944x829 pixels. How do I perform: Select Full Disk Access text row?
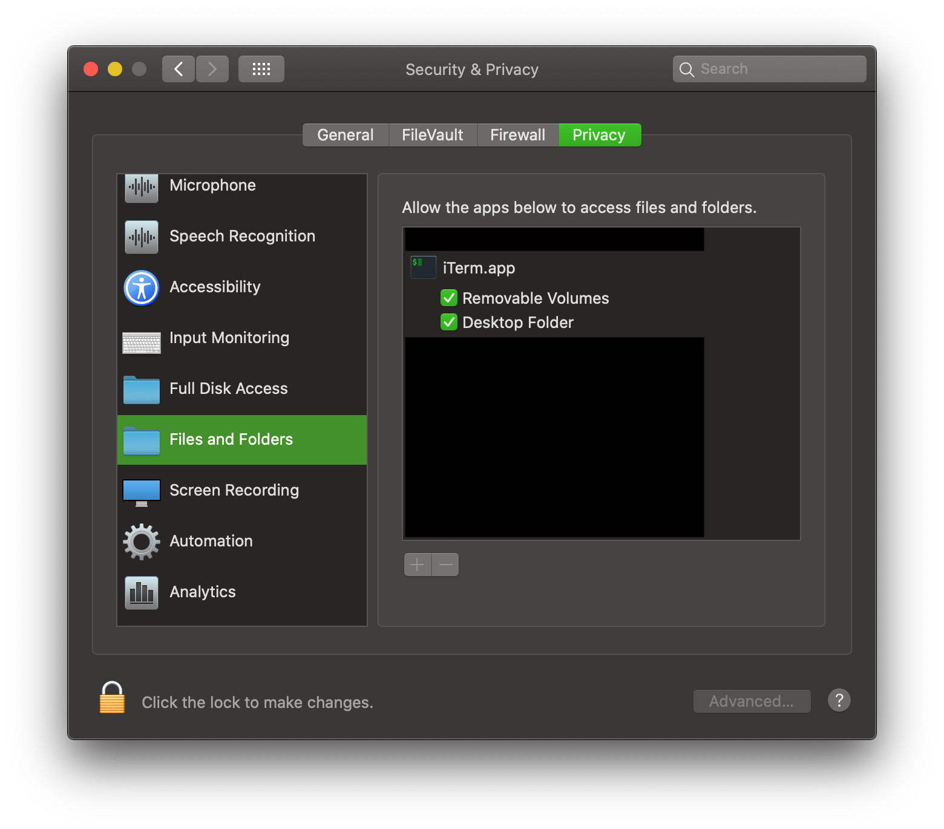[x=229, y=388]
